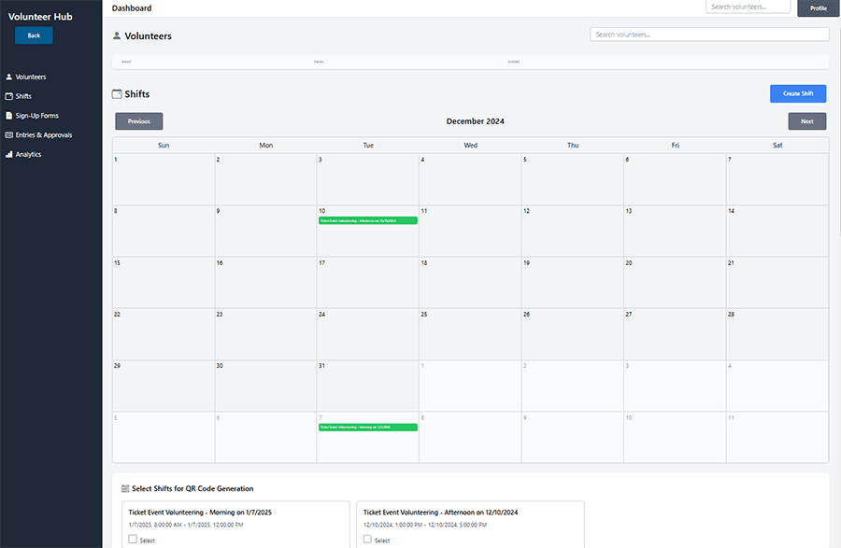This screenshot has height=548, width=841.
Task: Click the Sat column header
Action: [777, 146]
